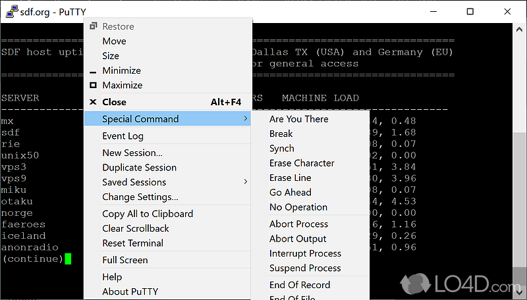This screenshot has width=527, height=300.
Task: Clear Scrollback from the menu
Action: [135, 228]
